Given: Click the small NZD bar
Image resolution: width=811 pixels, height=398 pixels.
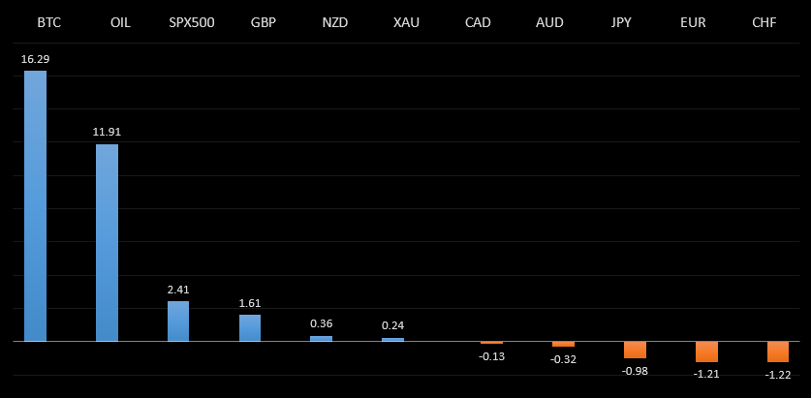Looking at the screenshot, I should tap(321, 338).
